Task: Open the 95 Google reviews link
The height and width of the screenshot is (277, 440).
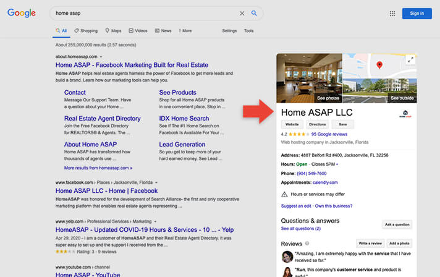Action: (329, 134)
